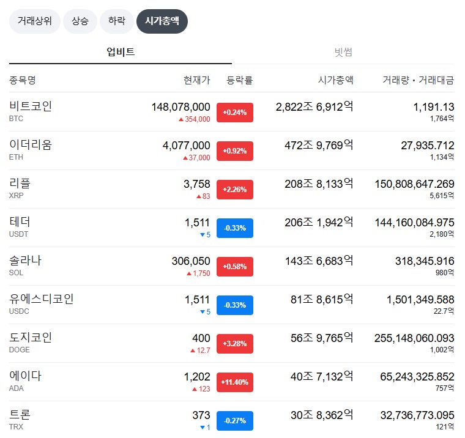The width and height of the screenshot is (465, 438).
Task: Click the 종목명 column header
Action: [23, 80]
